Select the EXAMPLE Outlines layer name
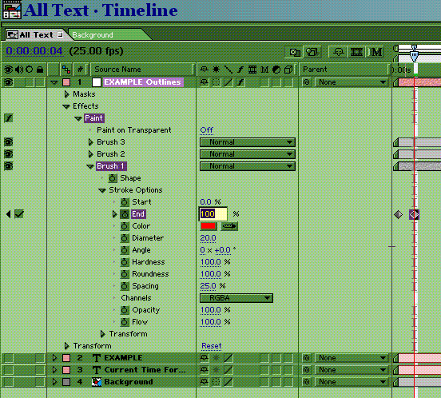Image resolution: width=441 pixels, height=398 pixels. pyautogui.click(x=143, y=82)
